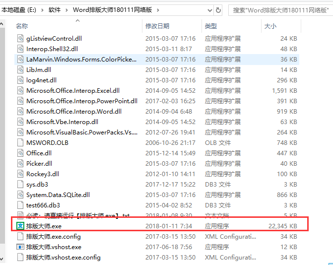The image size is (333, 265).
Task: Click size value 22,345 KB
Action: (x=283, y=226)
